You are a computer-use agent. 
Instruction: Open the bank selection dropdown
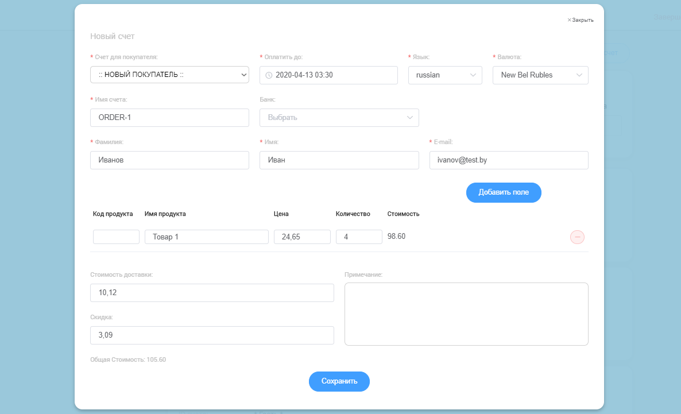pyautogui.click(x=339, y=118)
